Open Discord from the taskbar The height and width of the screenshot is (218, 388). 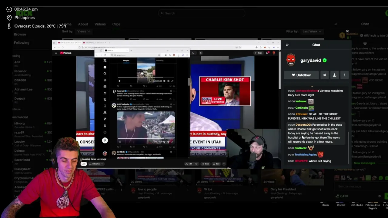click(x=341, y=205)
